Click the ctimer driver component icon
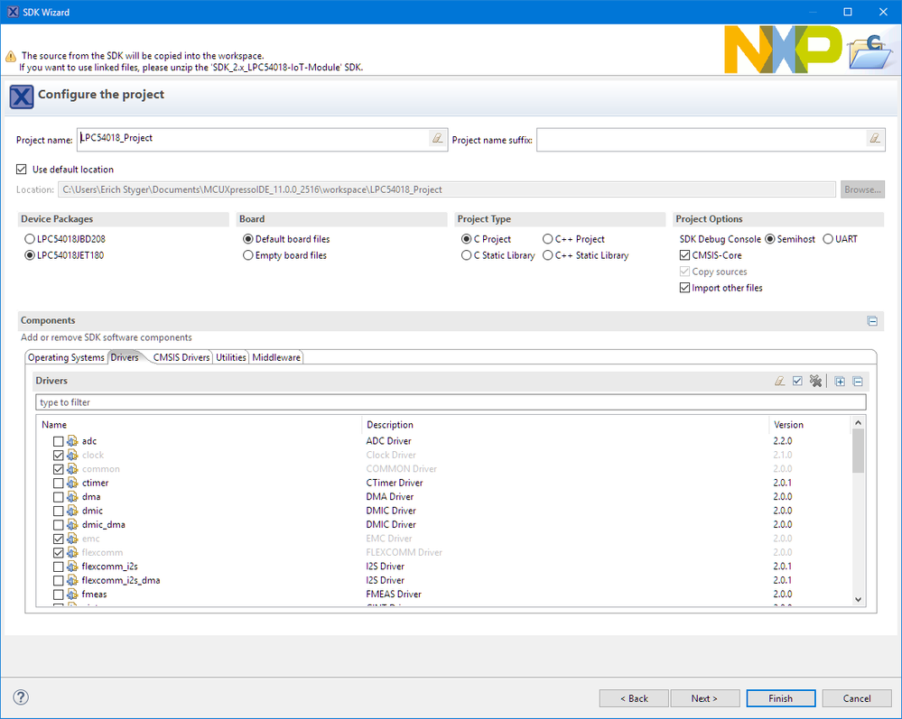 [x=72, y=483]
